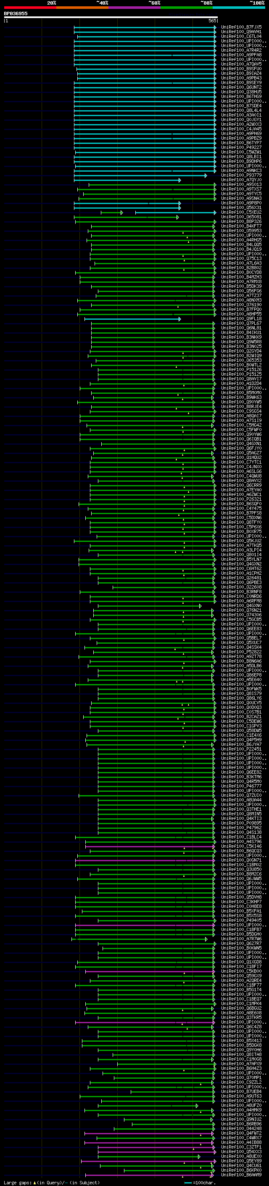Click the UniRef100_Q6UNT2 label

(241, 87)
